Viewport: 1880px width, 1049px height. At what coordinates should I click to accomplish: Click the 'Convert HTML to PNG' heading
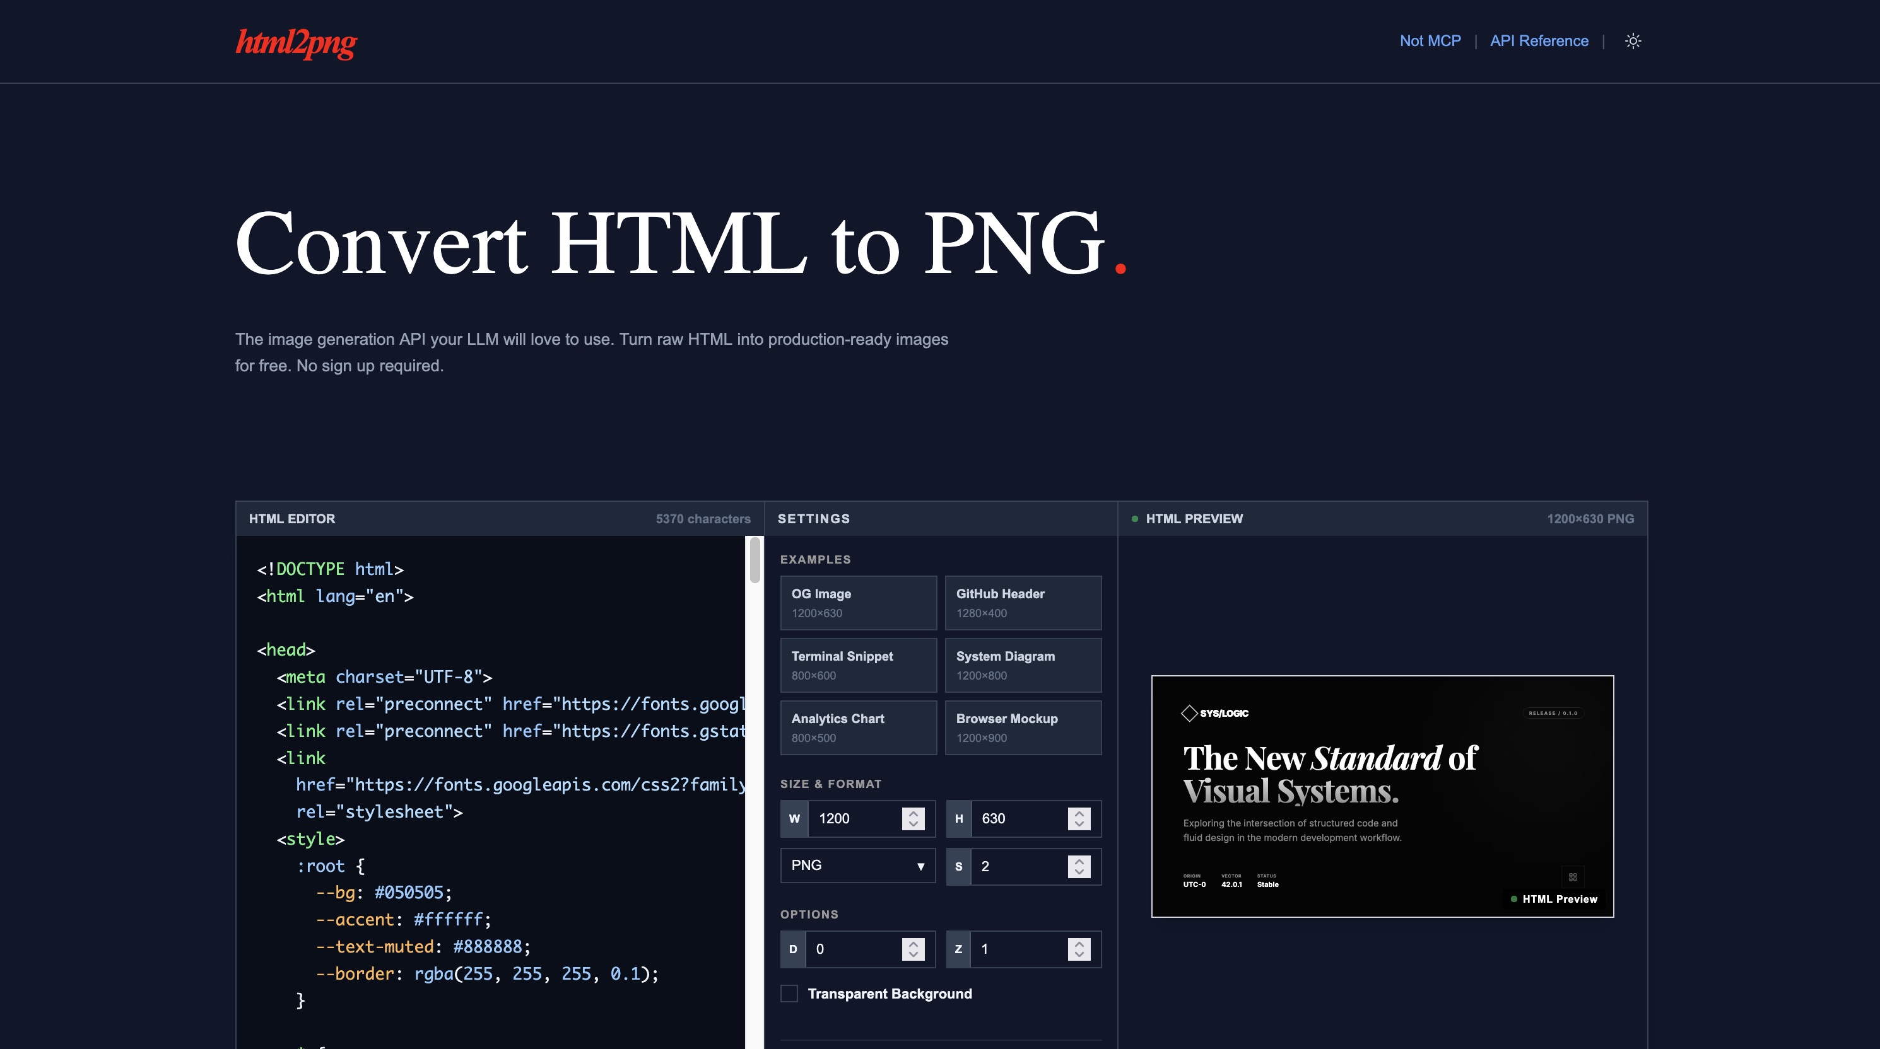click(680, 243)
